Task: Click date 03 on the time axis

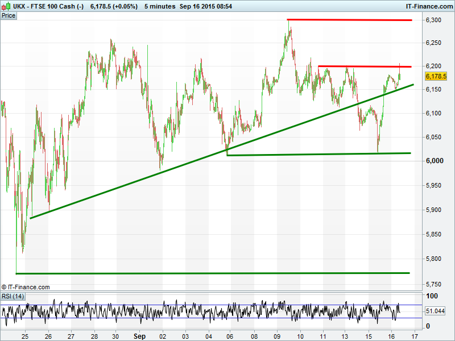Action: pos(185,336)
